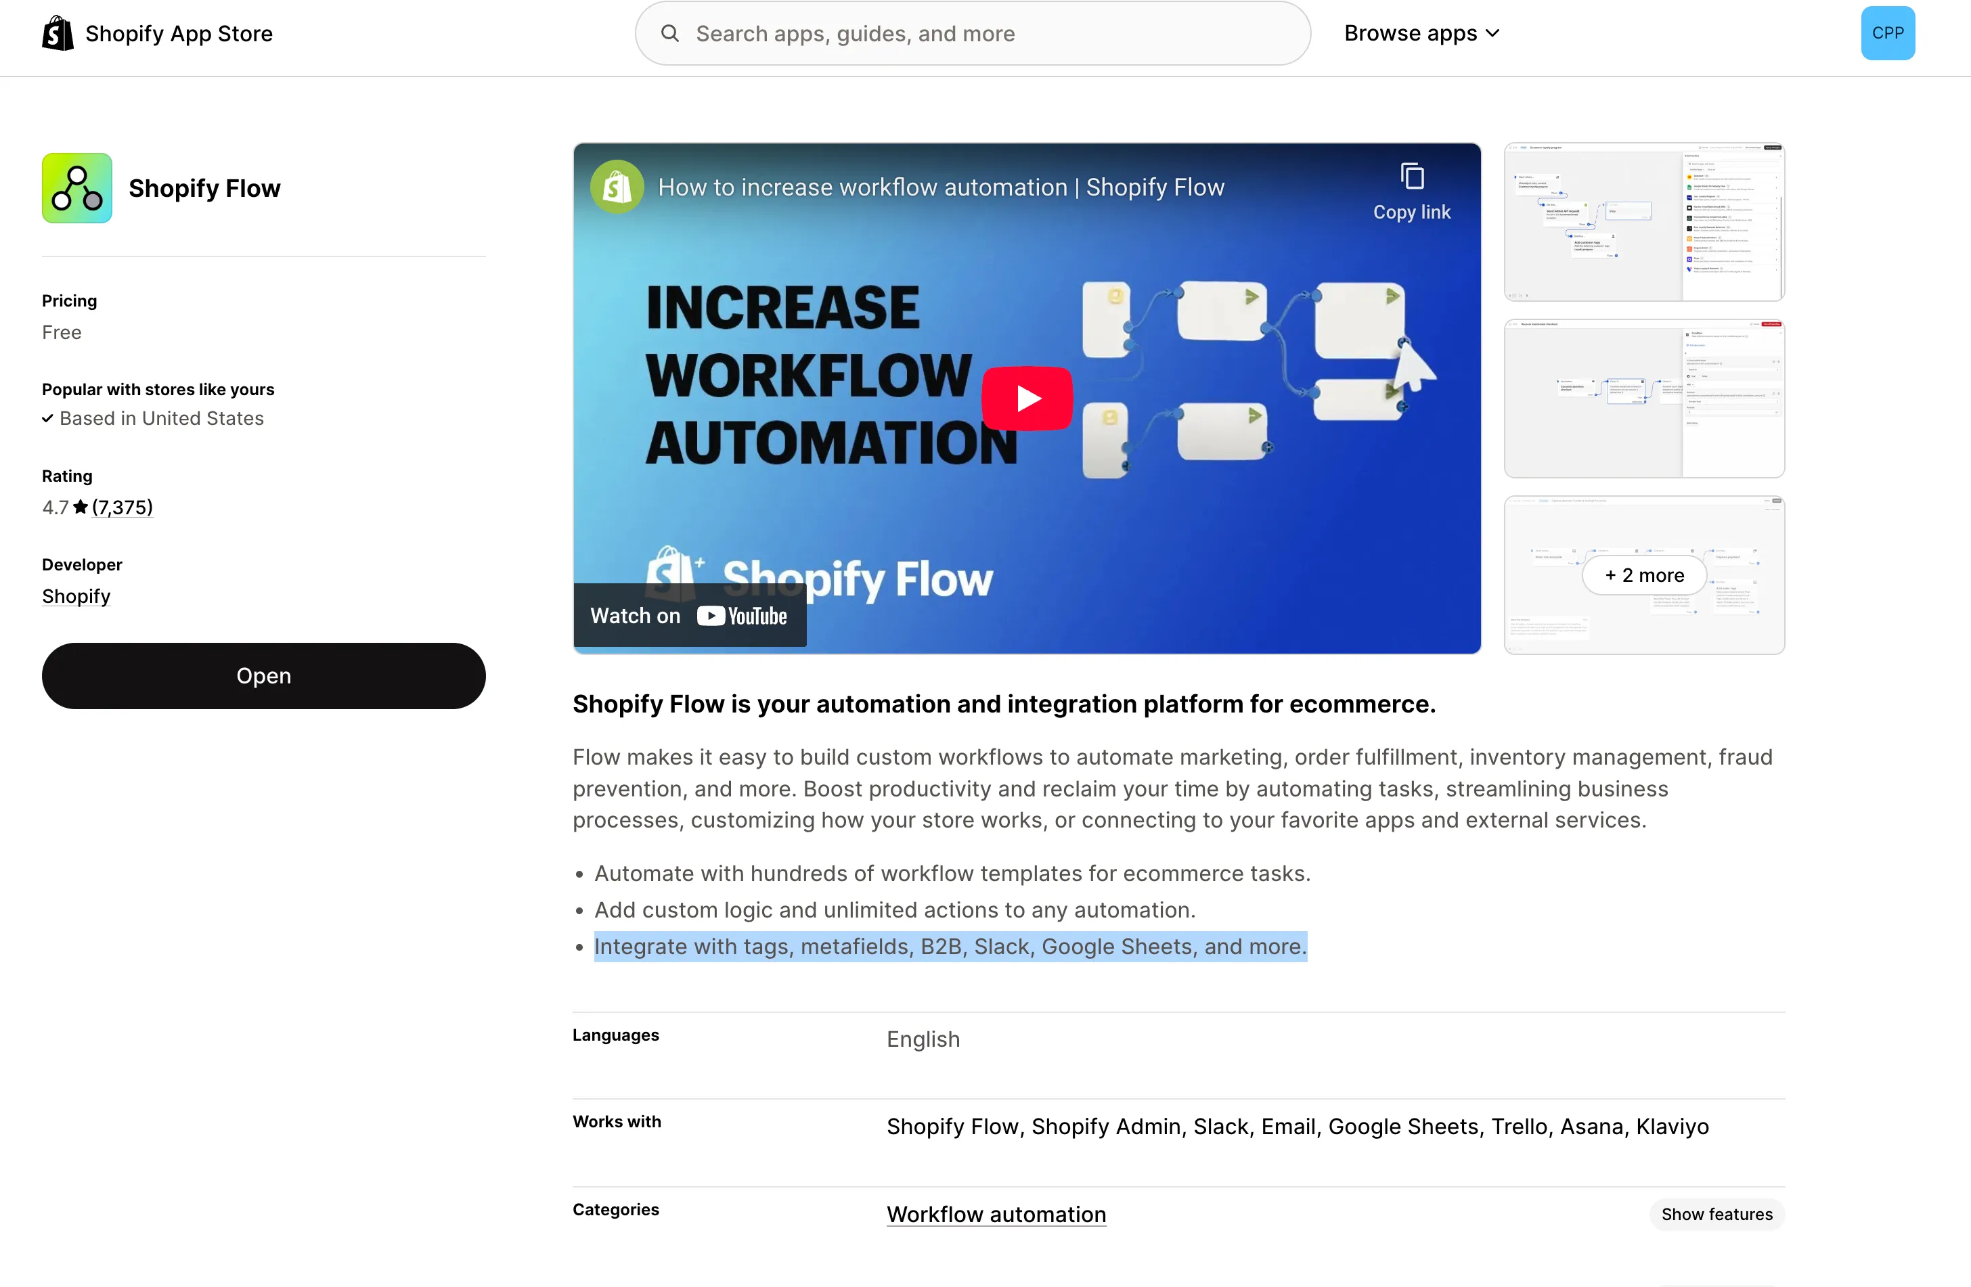Click the Works with integrations list text
The image size is (1971, 1287).
(1297, 1125)
